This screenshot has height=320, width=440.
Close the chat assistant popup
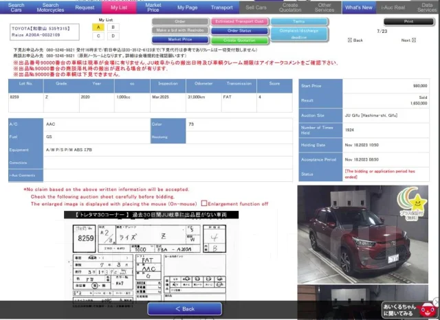click(437, 301)
